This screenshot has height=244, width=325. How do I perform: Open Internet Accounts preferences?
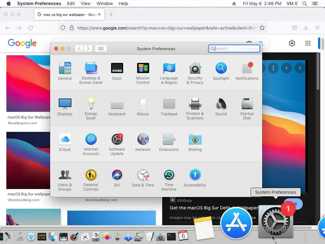click(91, 144)
